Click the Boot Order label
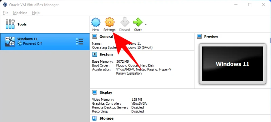The width and height of the screenshot is (271, 122). point(101,65)
